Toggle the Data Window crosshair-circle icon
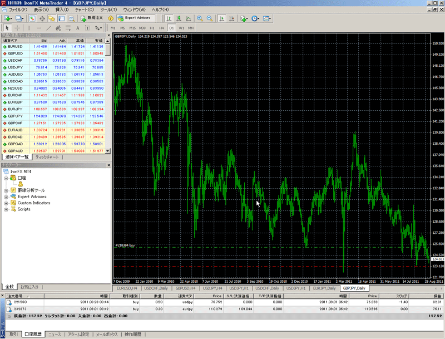445x339 pixels. pyautogui.click(x=42, y=18)
